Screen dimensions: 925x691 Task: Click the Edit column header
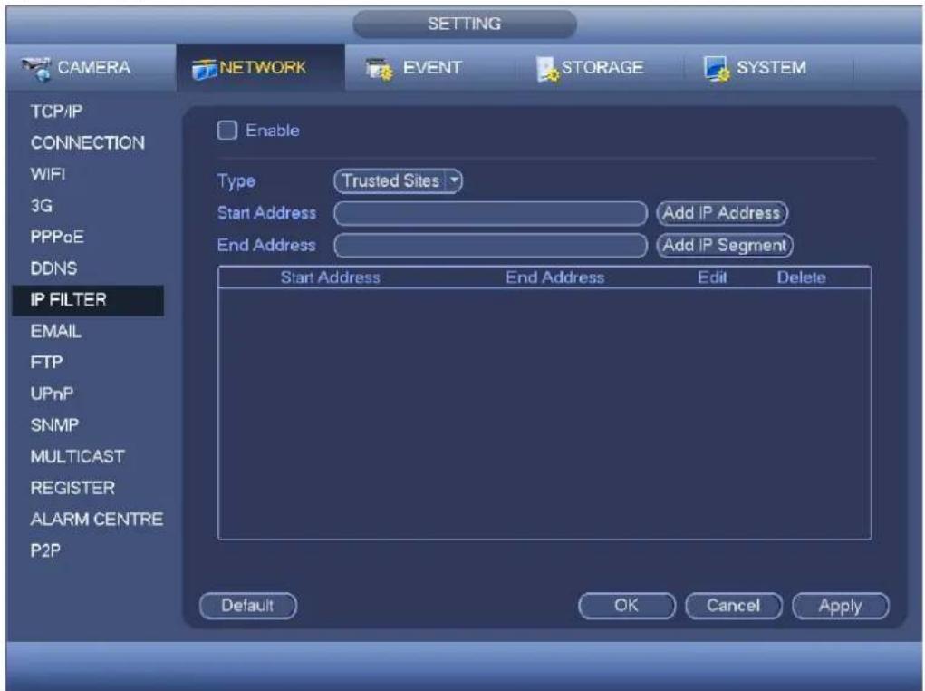(x=712, y=277)
